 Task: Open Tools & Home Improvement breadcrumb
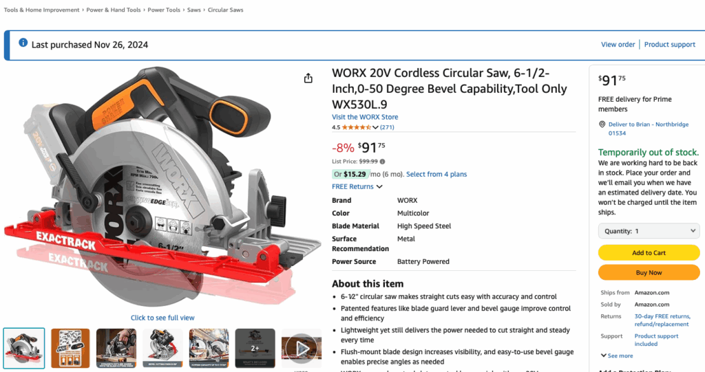pos(43,10)
